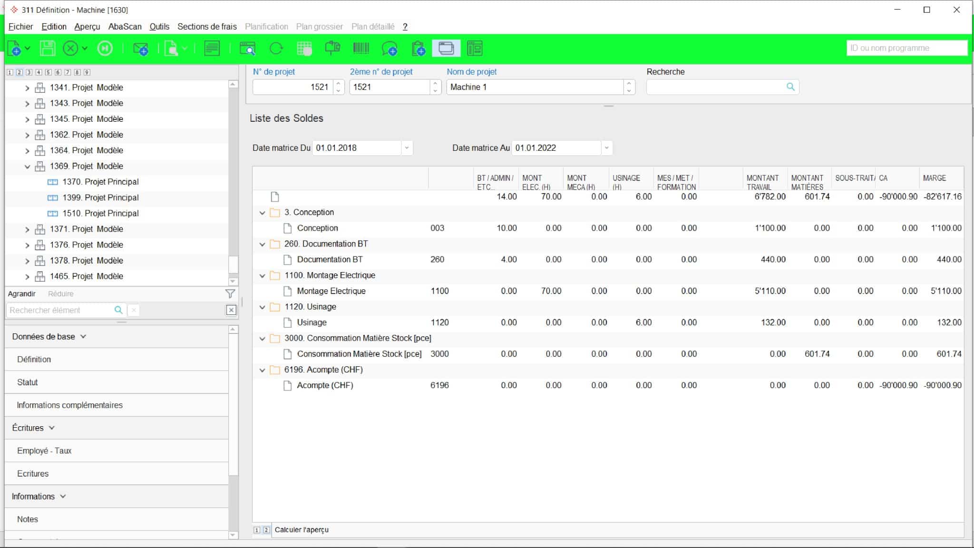Click the up stepper on N° de projet
The image size is (974, 548).
coord(339,84)
